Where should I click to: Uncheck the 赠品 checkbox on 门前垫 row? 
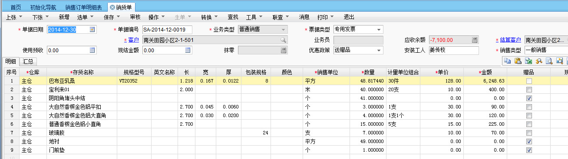coord(528,150)
